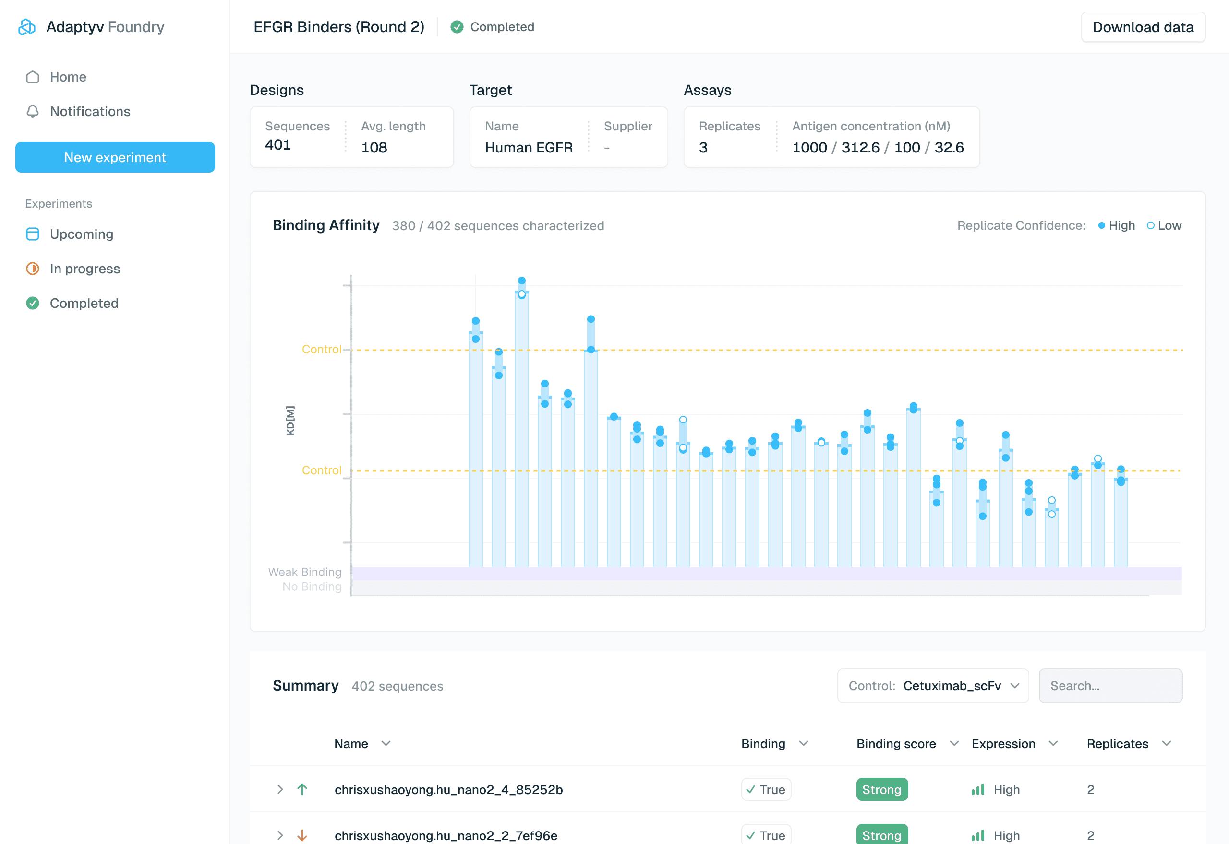
Task: Open the Control Cetuximab_scFv dropdown
Action: (933, 686)
